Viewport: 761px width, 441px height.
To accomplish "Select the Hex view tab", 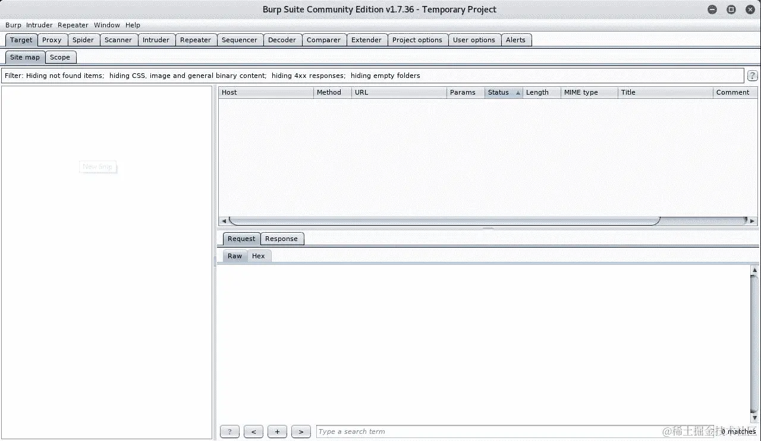I will point(259,256).
